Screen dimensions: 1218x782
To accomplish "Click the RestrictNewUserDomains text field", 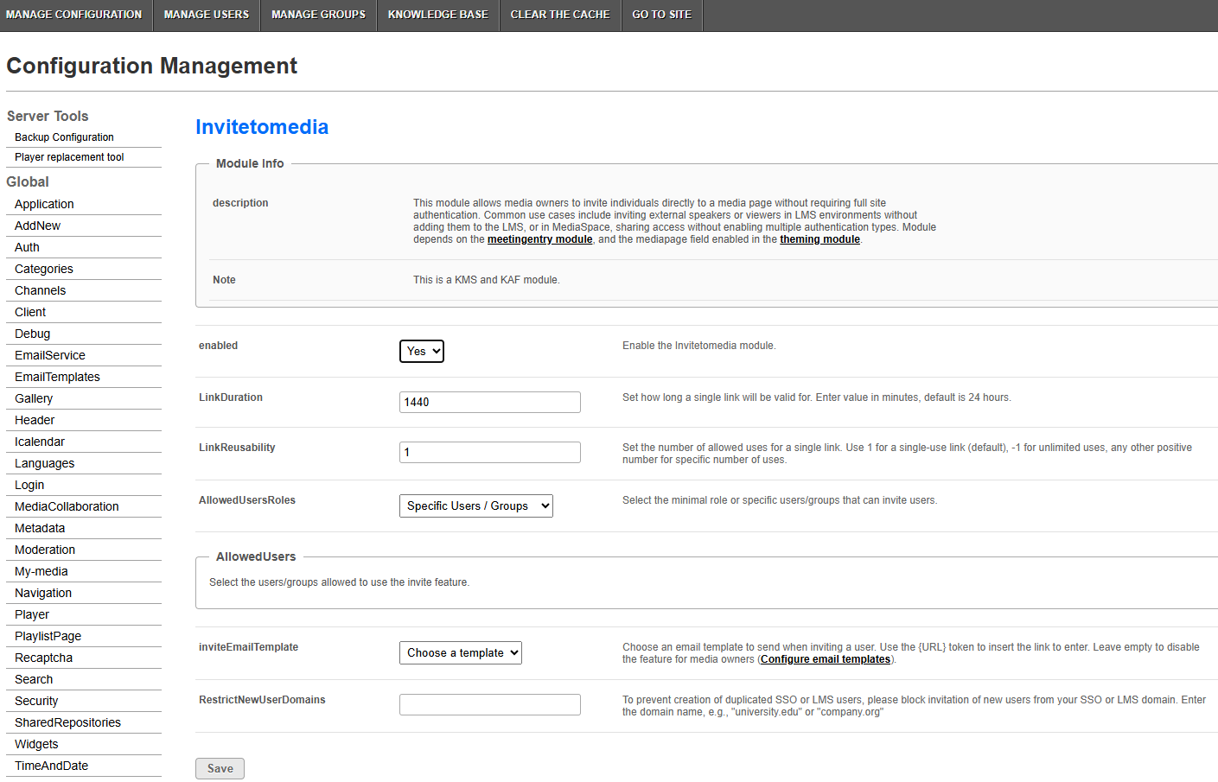I will point(490,704).
